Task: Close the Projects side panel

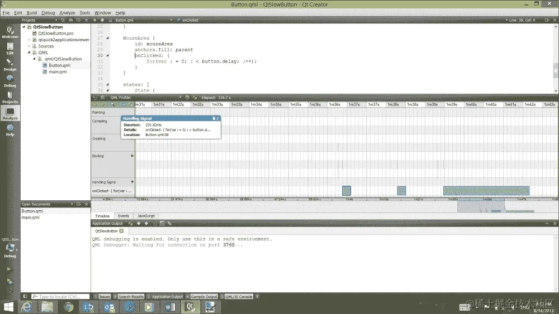Action: (x=86, y=20)
